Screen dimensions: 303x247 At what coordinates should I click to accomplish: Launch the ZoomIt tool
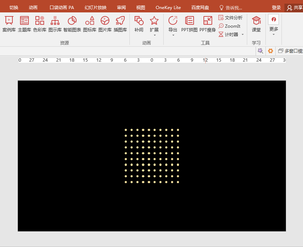(229, 26)
